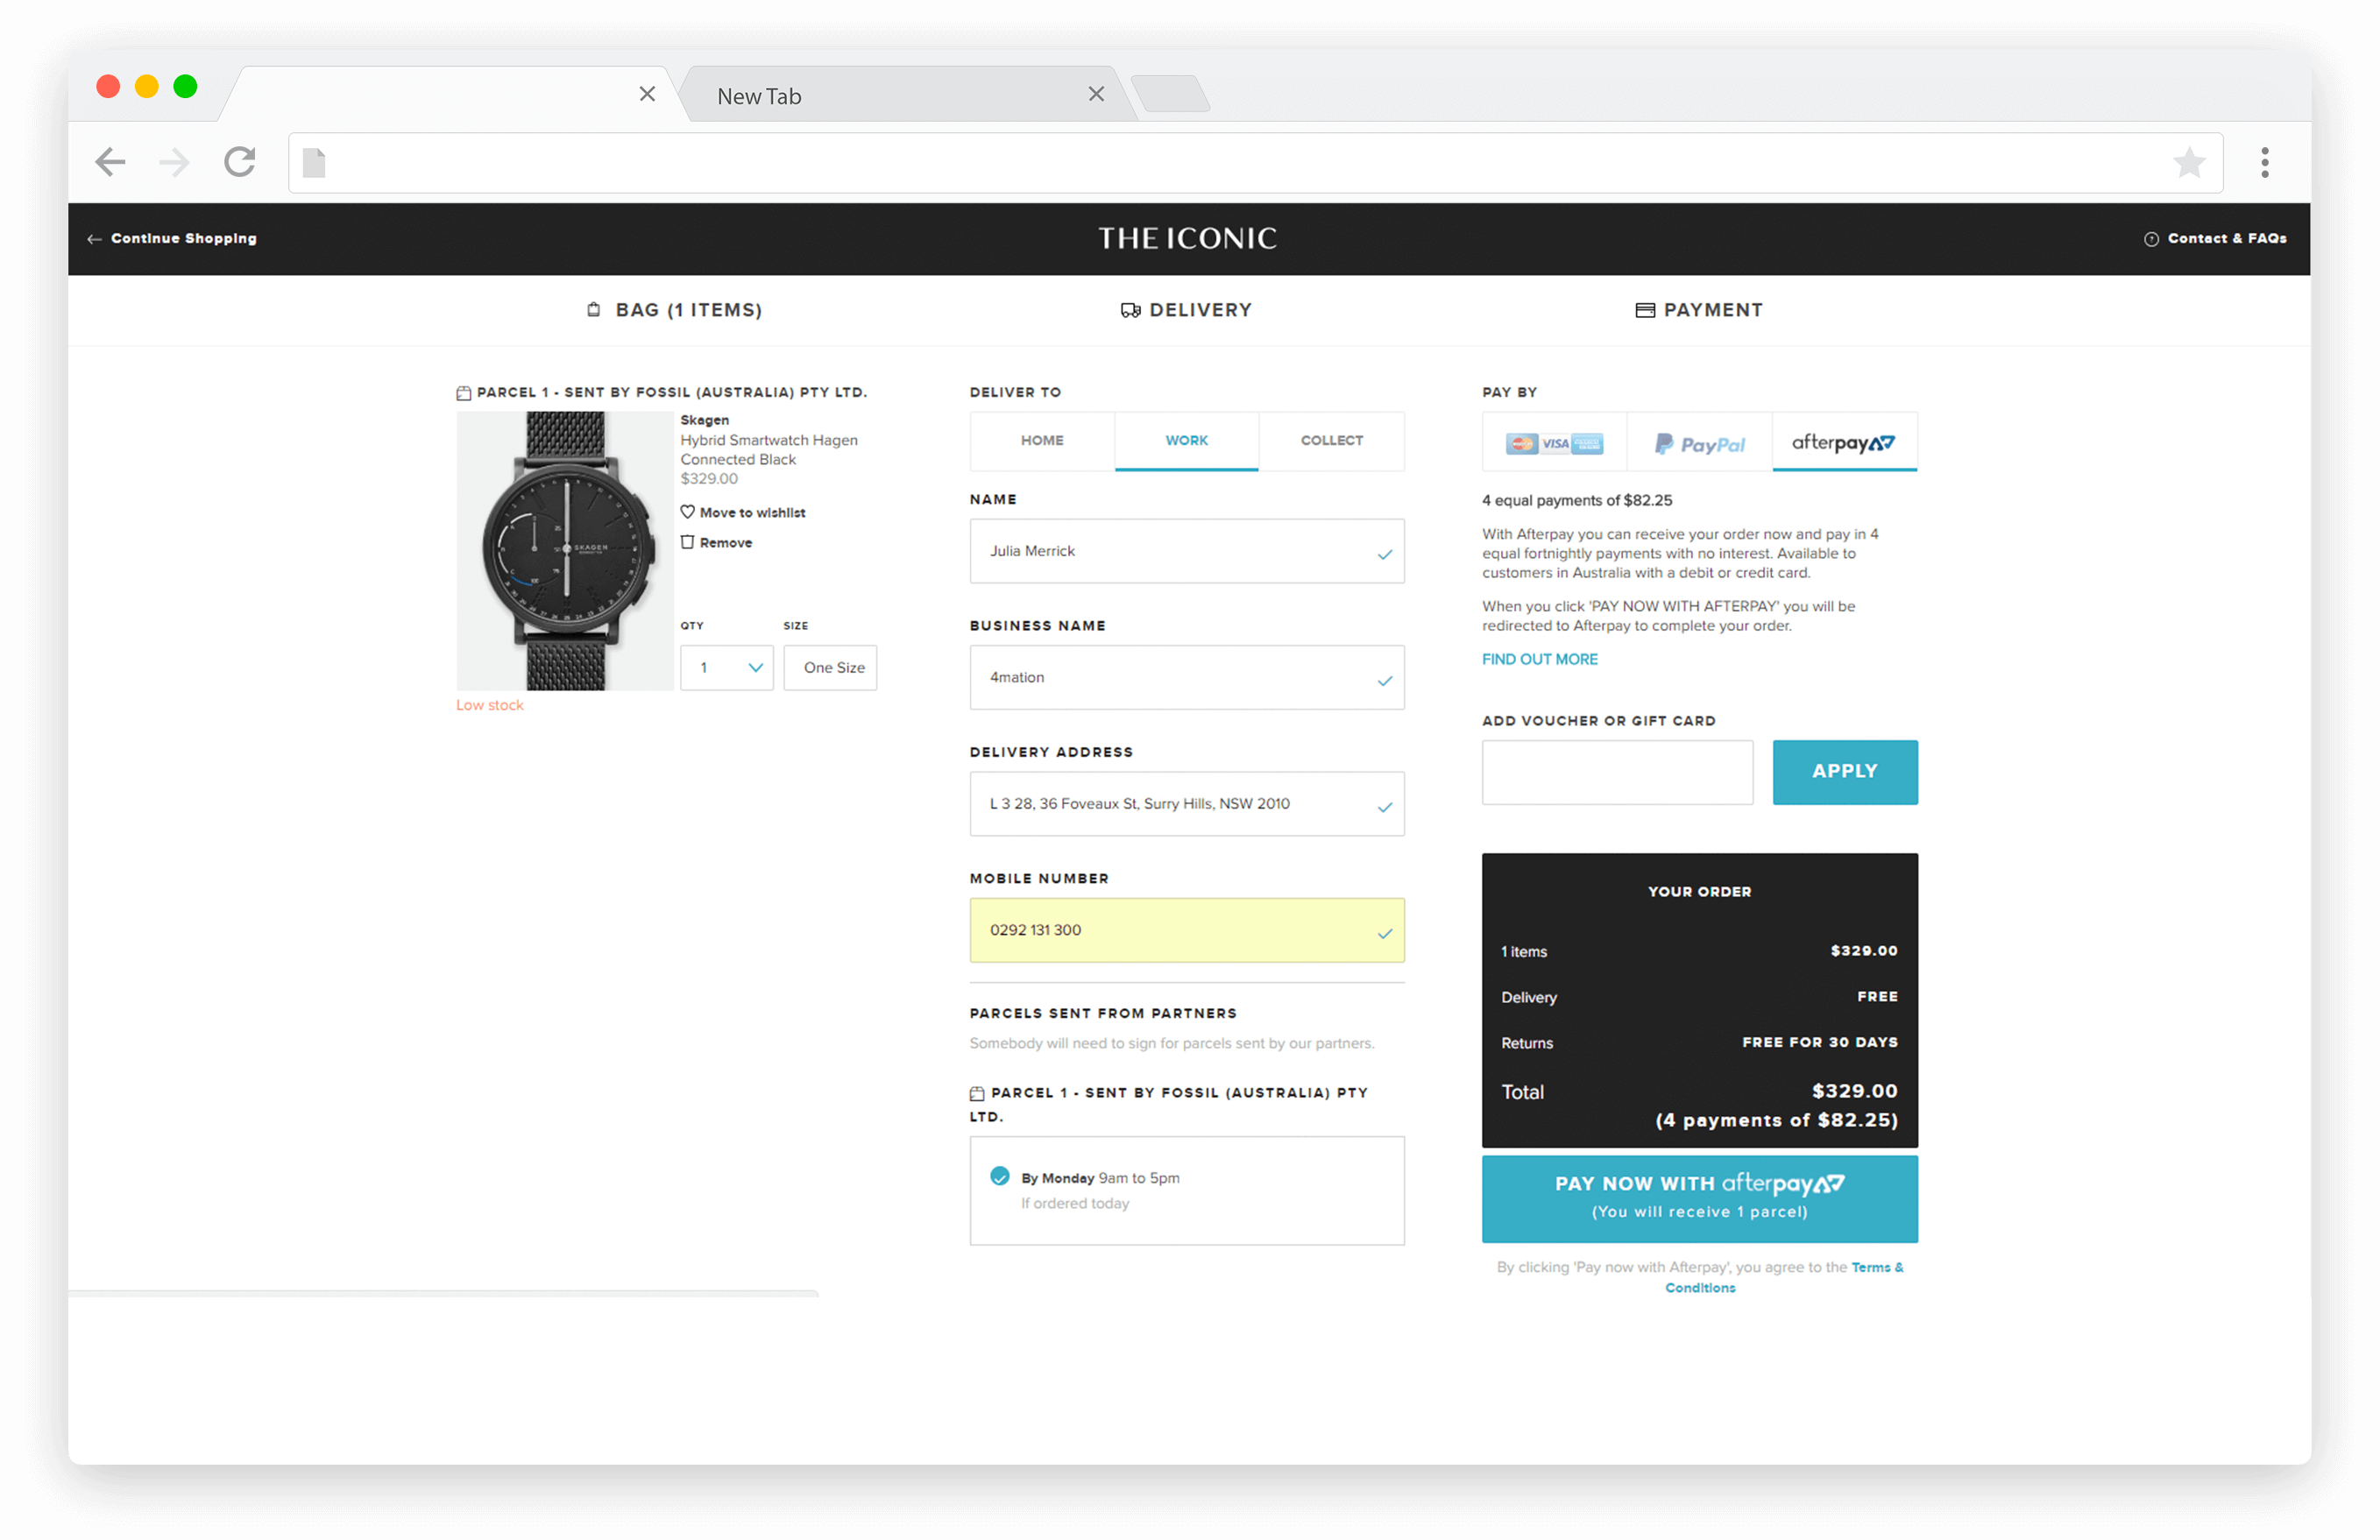Click the browser address bar
This screenshot has height=1540, width=2380.
click(x=1255, y=163)
